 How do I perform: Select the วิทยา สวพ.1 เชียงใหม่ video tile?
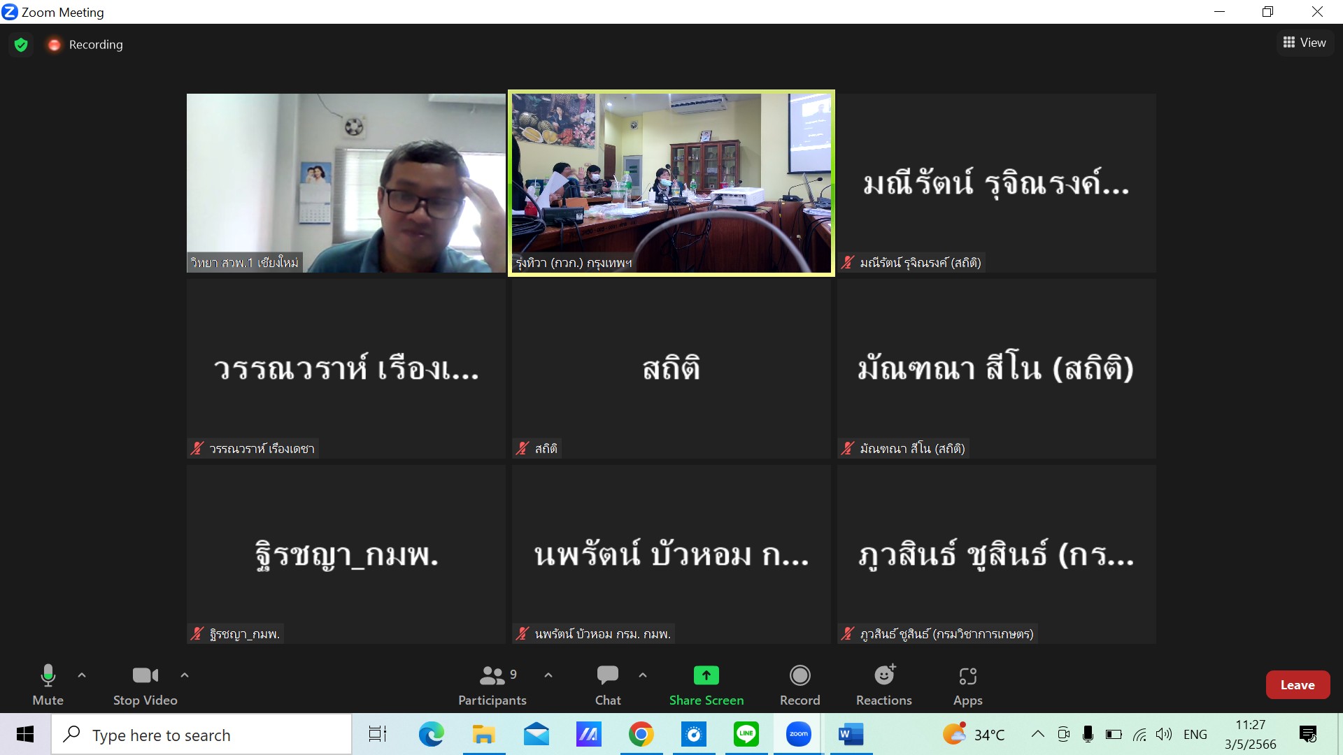(x=346, y=183)
